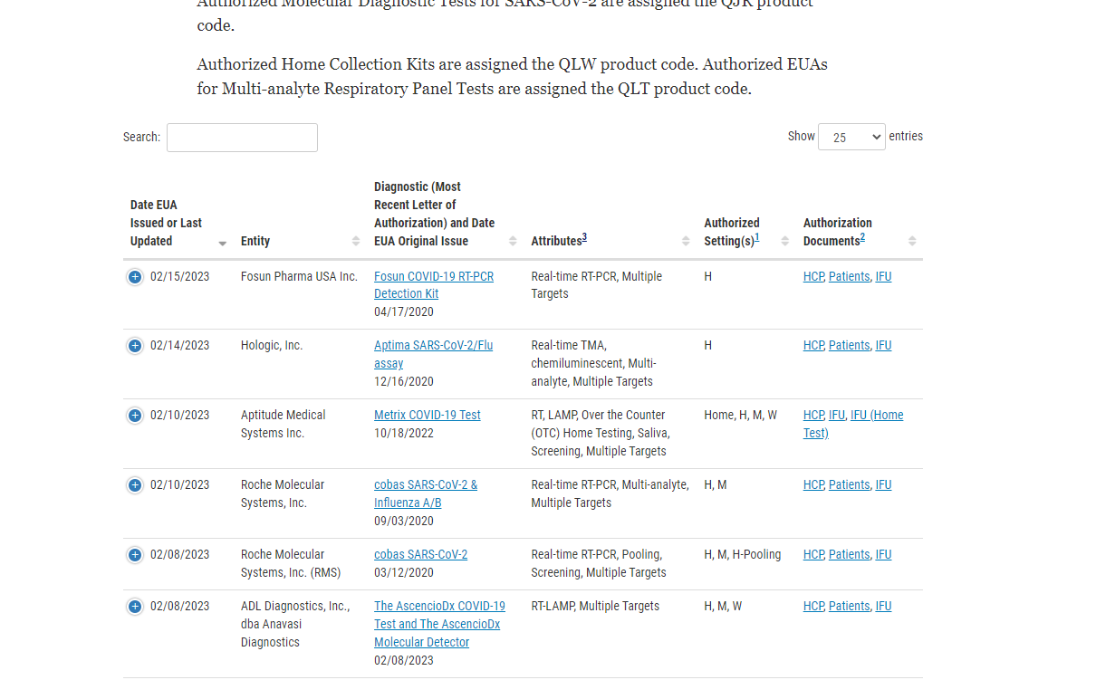Open Metrix COVID-19 Test link
The image size is (1096, 680).
(x=428, y=415)
